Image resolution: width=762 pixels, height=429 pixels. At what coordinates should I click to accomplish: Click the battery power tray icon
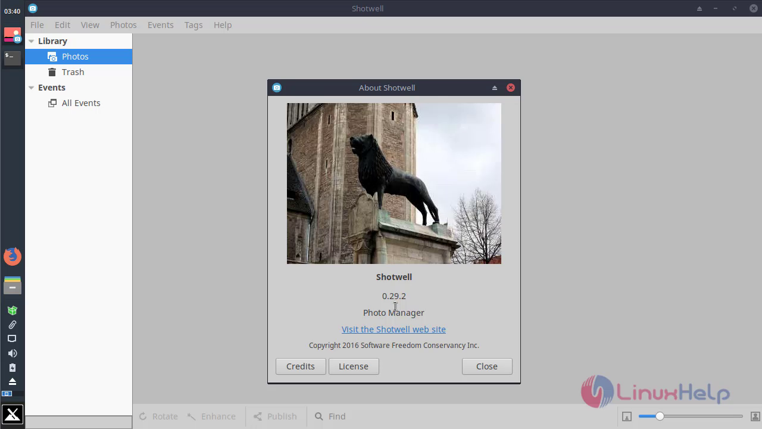[x=13, y=368]
